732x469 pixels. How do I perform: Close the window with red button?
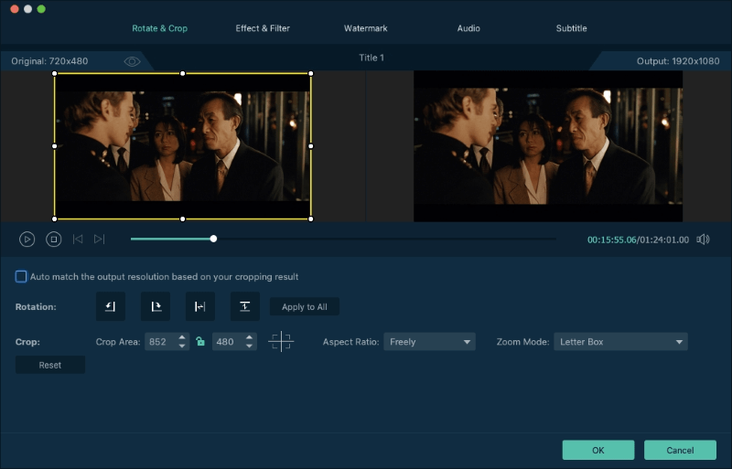point(15,9)
